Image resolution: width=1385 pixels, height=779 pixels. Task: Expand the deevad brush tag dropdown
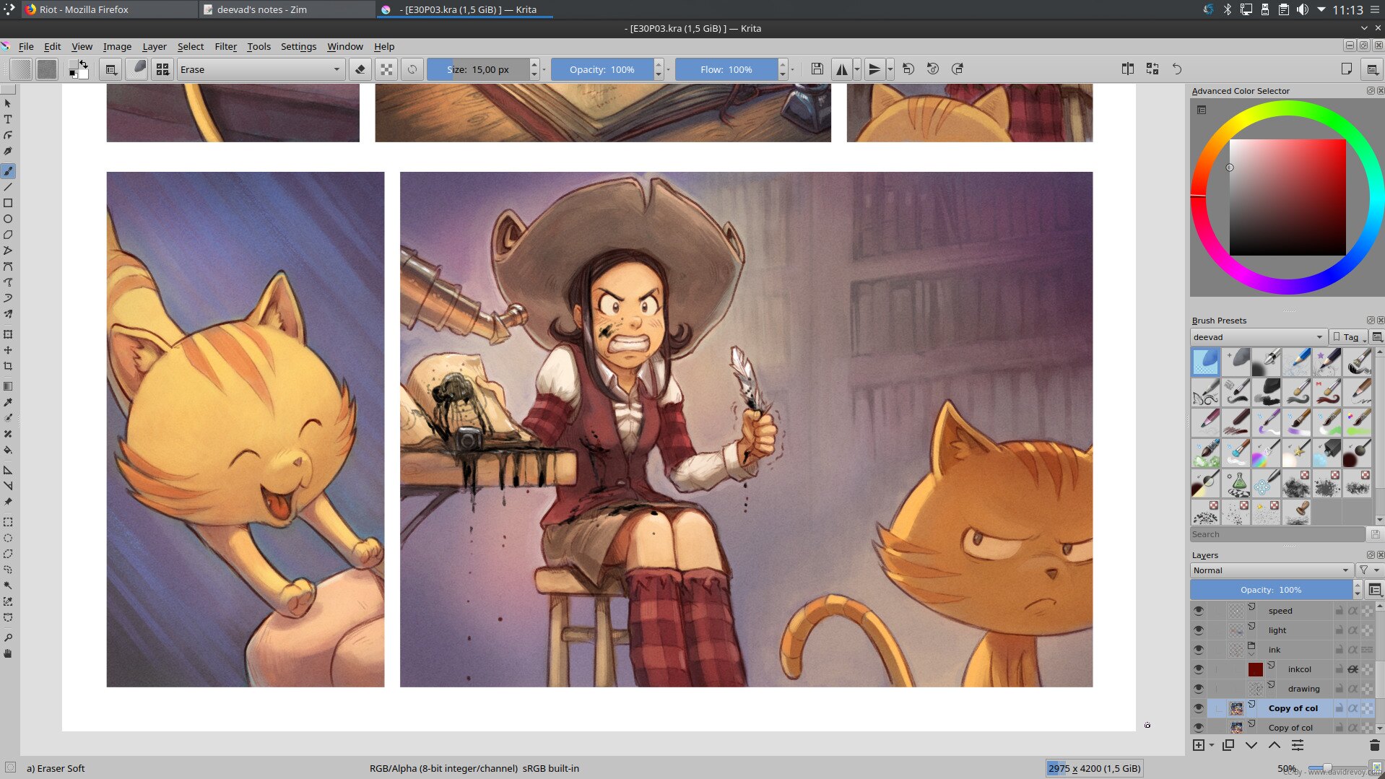tap(1258, 337)
